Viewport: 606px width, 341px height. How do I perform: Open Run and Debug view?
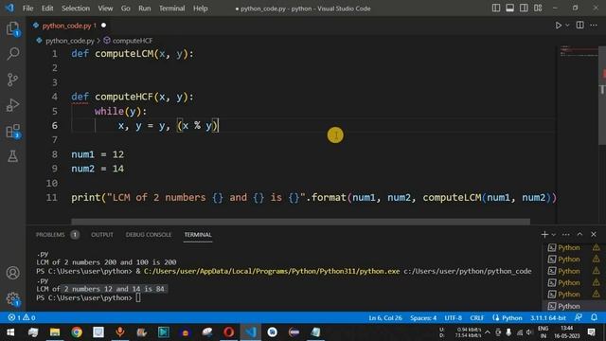click(12, 105)
